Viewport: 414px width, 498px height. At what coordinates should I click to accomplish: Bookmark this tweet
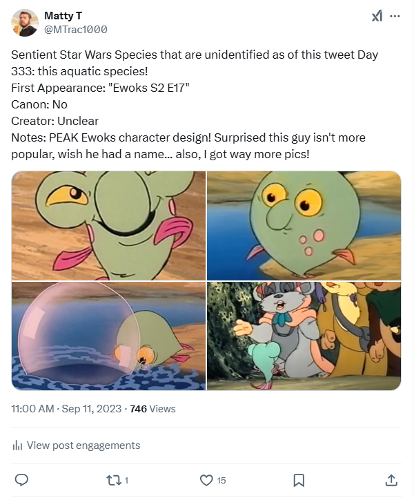(299, 479)
